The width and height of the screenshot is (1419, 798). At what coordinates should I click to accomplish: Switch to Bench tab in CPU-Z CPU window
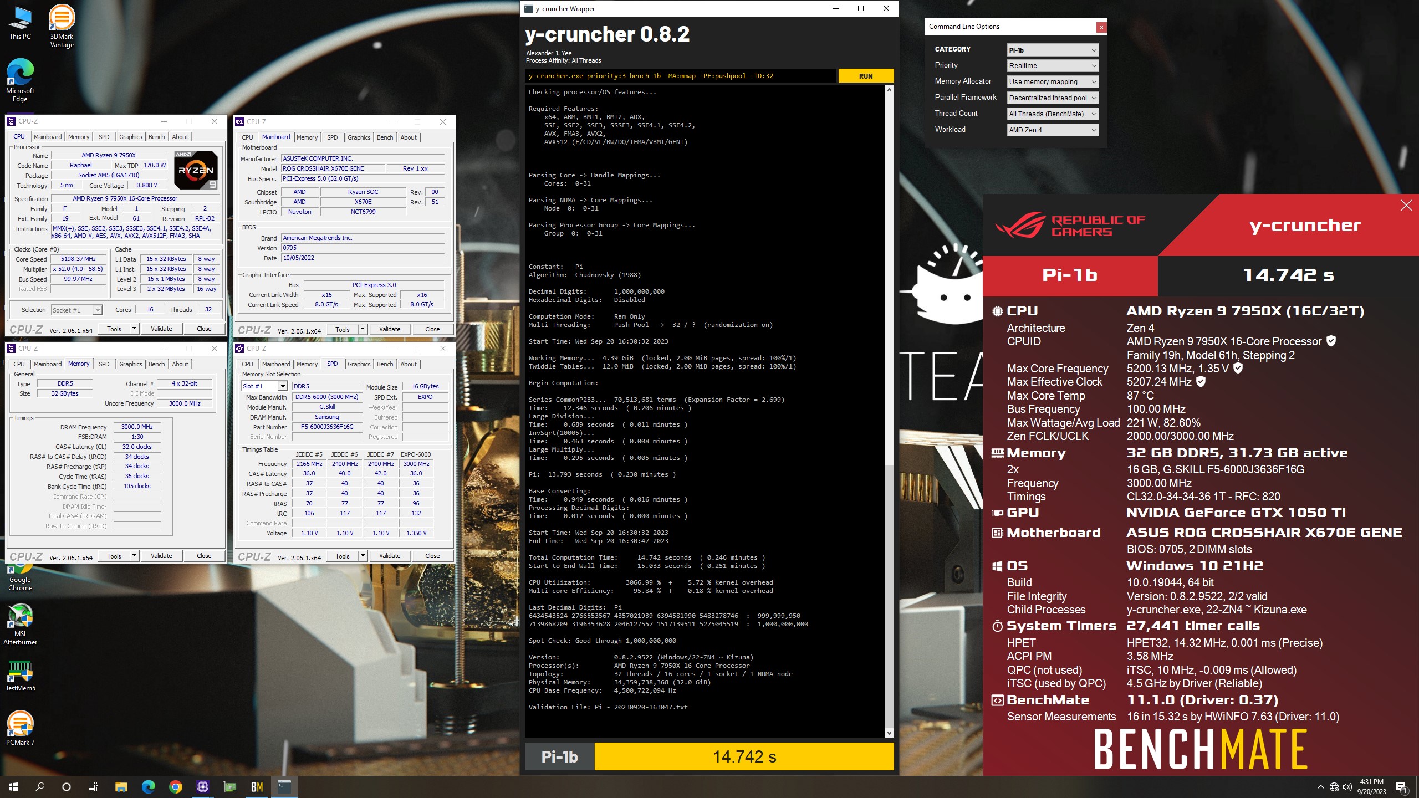(x=156, y=137)
